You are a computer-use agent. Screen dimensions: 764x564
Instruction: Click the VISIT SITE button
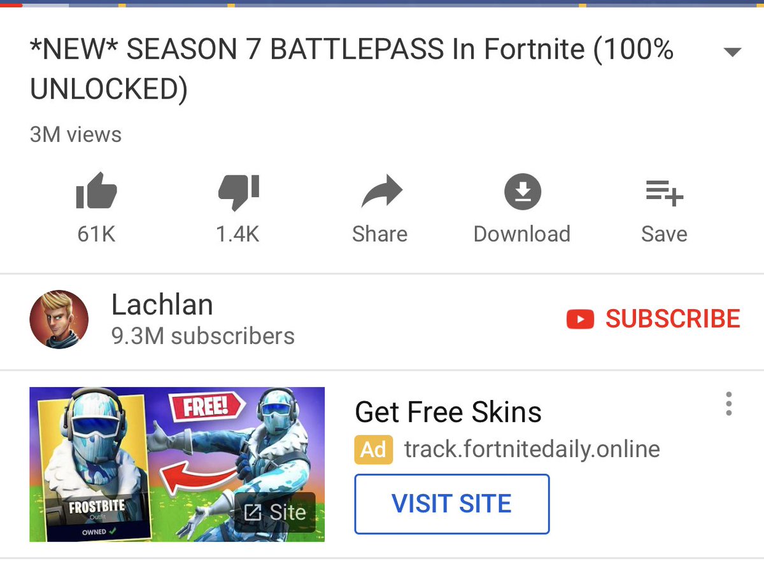pos(452,504)
